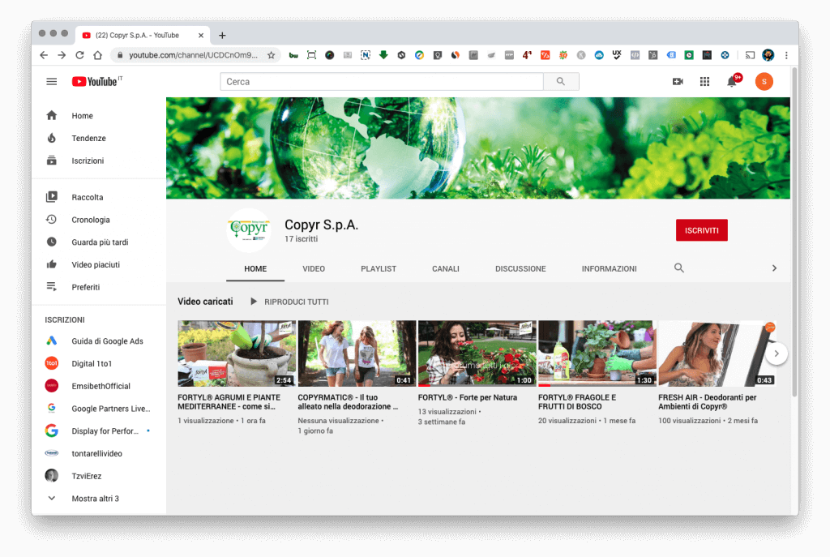Open the DISCUSSIONE tab

(x=520, y=268)
